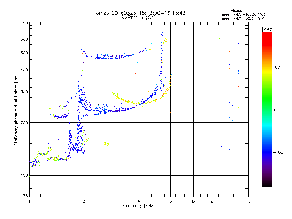Click the 'Phases' header label
The width and height of the screenshot is (292, 219).
236,11
